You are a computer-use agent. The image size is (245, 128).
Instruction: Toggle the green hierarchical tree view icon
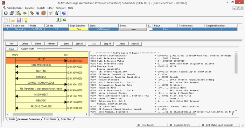tap(64, 20)
